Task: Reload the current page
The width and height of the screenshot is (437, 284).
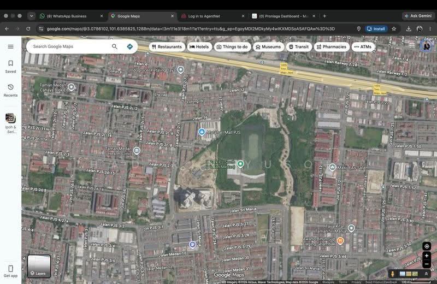Action: click(28, 29)
